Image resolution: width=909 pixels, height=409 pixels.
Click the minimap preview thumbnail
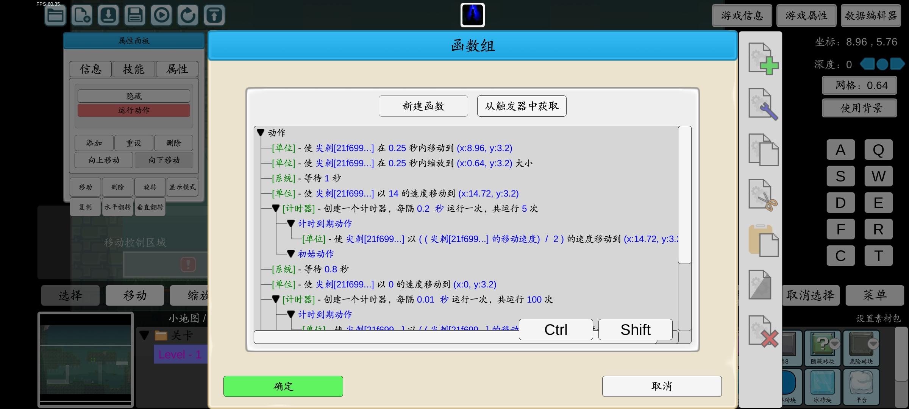86,360
